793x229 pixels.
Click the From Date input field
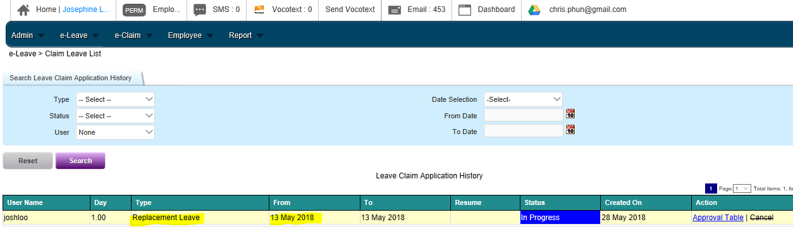(524, 114)
